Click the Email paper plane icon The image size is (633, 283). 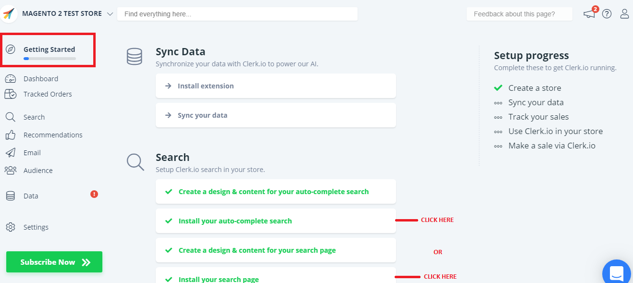coord(11,153)
